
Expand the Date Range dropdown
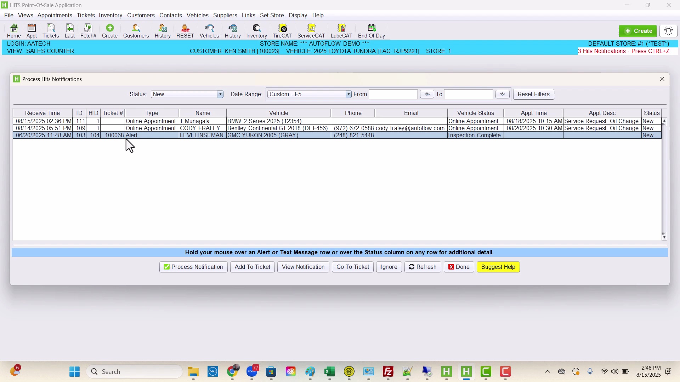(x=348, y=94)
